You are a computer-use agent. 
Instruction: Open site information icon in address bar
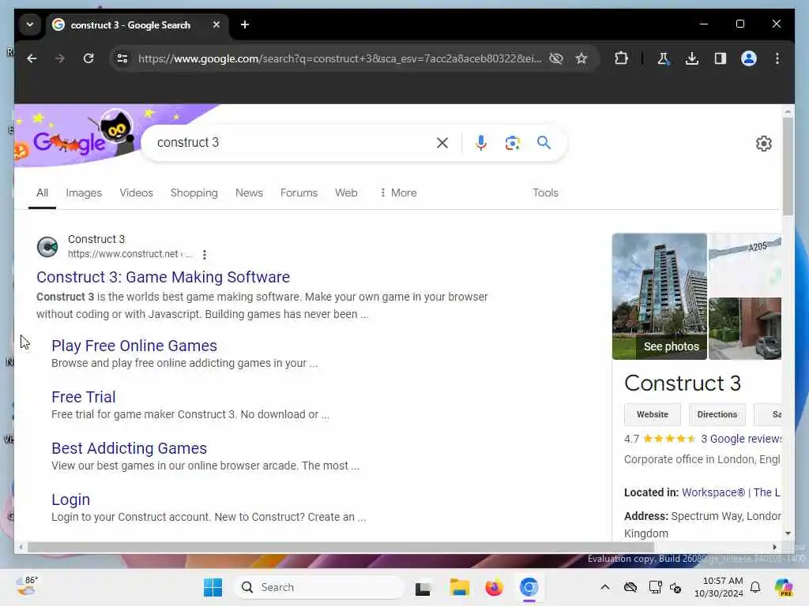click(122, 58)
